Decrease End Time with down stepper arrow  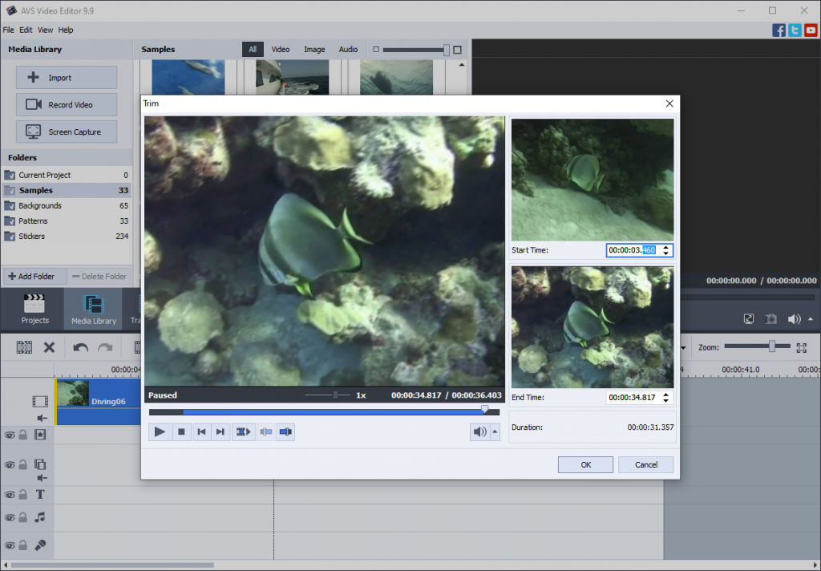pyautogui.click(x=666, y=401)
